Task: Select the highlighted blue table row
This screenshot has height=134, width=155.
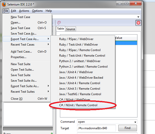Action: (x=126, y=43)
